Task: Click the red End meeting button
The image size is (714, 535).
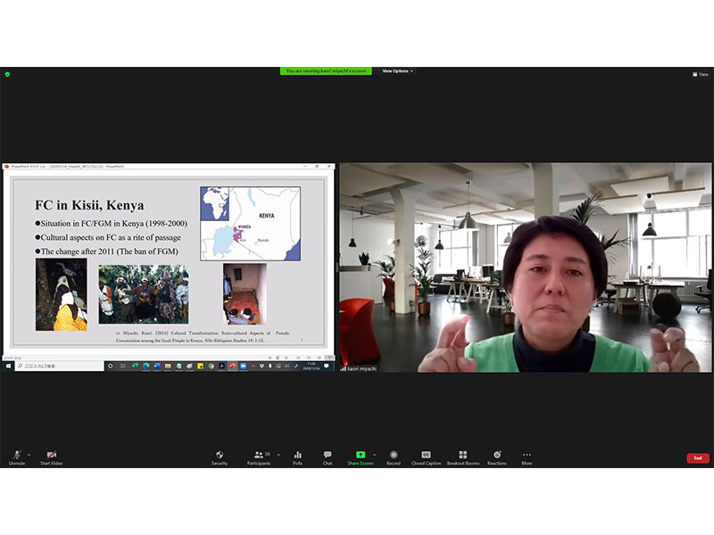Action: (698, 457)
